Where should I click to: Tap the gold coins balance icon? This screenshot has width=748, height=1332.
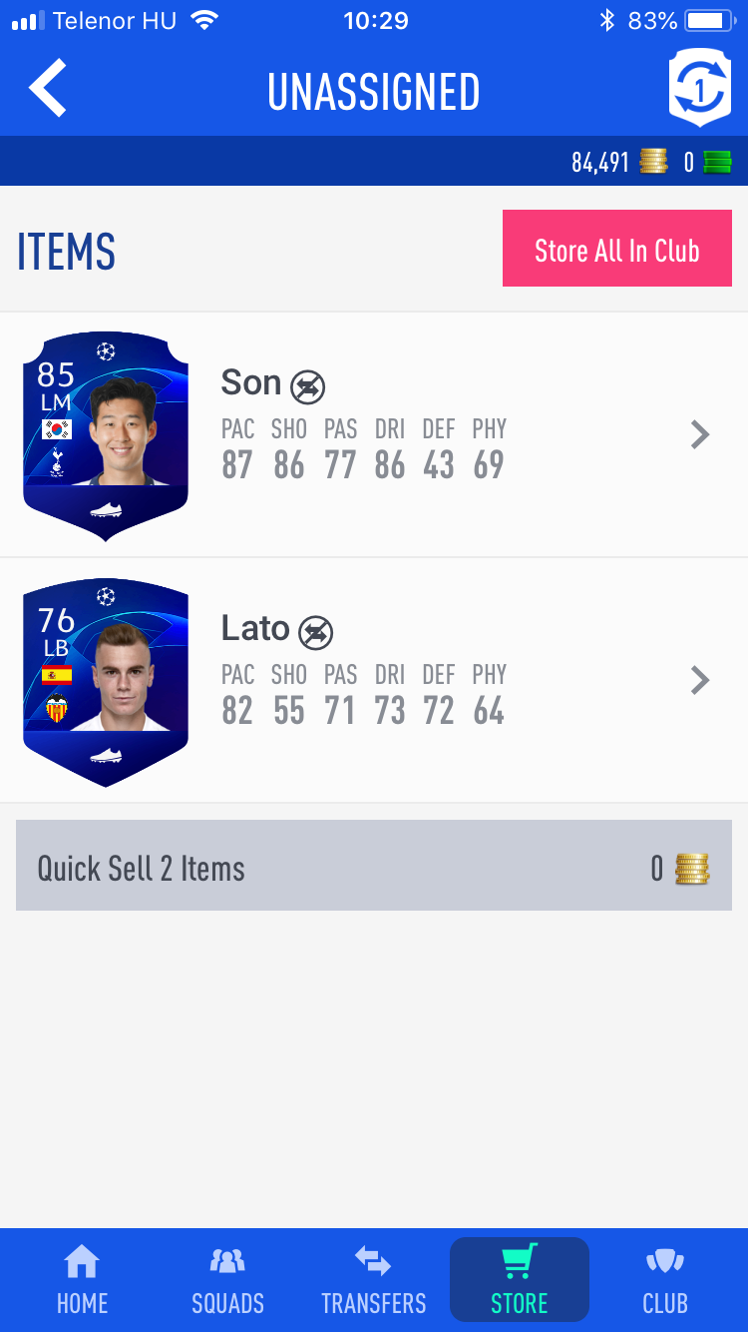pos(653,162)
